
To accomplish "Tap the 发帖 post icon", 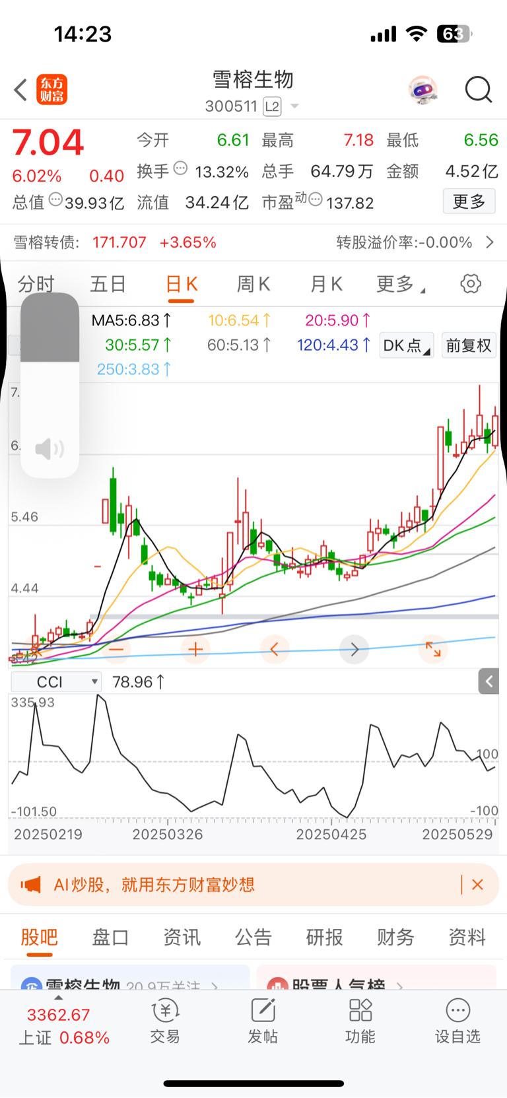I will point(263,1021).
